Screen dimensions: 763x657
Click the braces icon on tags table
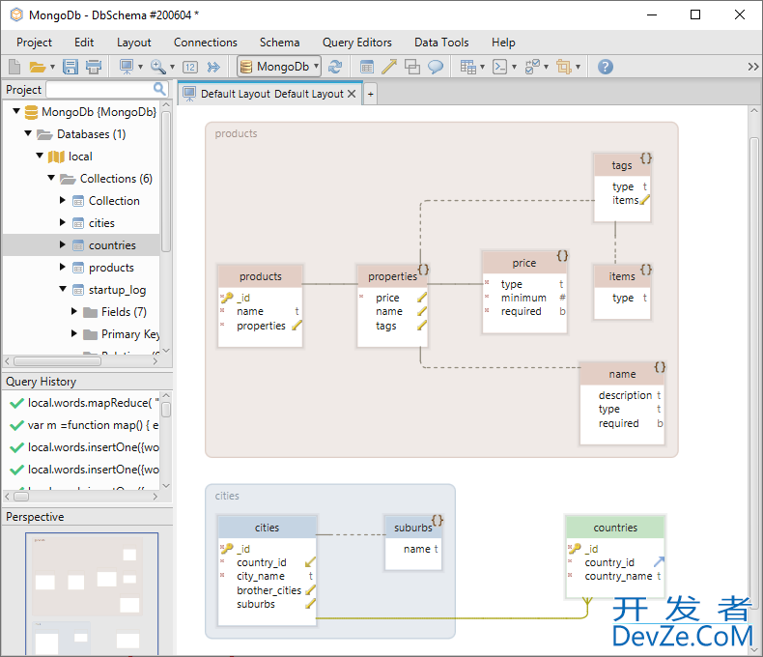[646, 157]
